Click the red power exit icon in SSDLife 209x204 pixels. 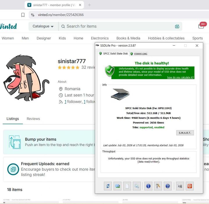pyautogui.click(x=190, y=186)
